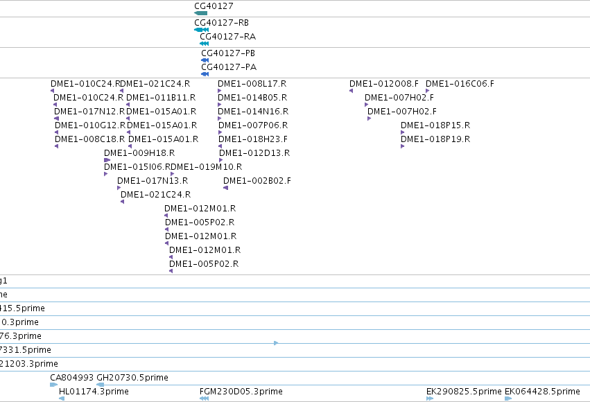This screenshot has width=590, height=402.
Task: Select the DME1-018P19.R arrow glyph
Action: [403, 146]
